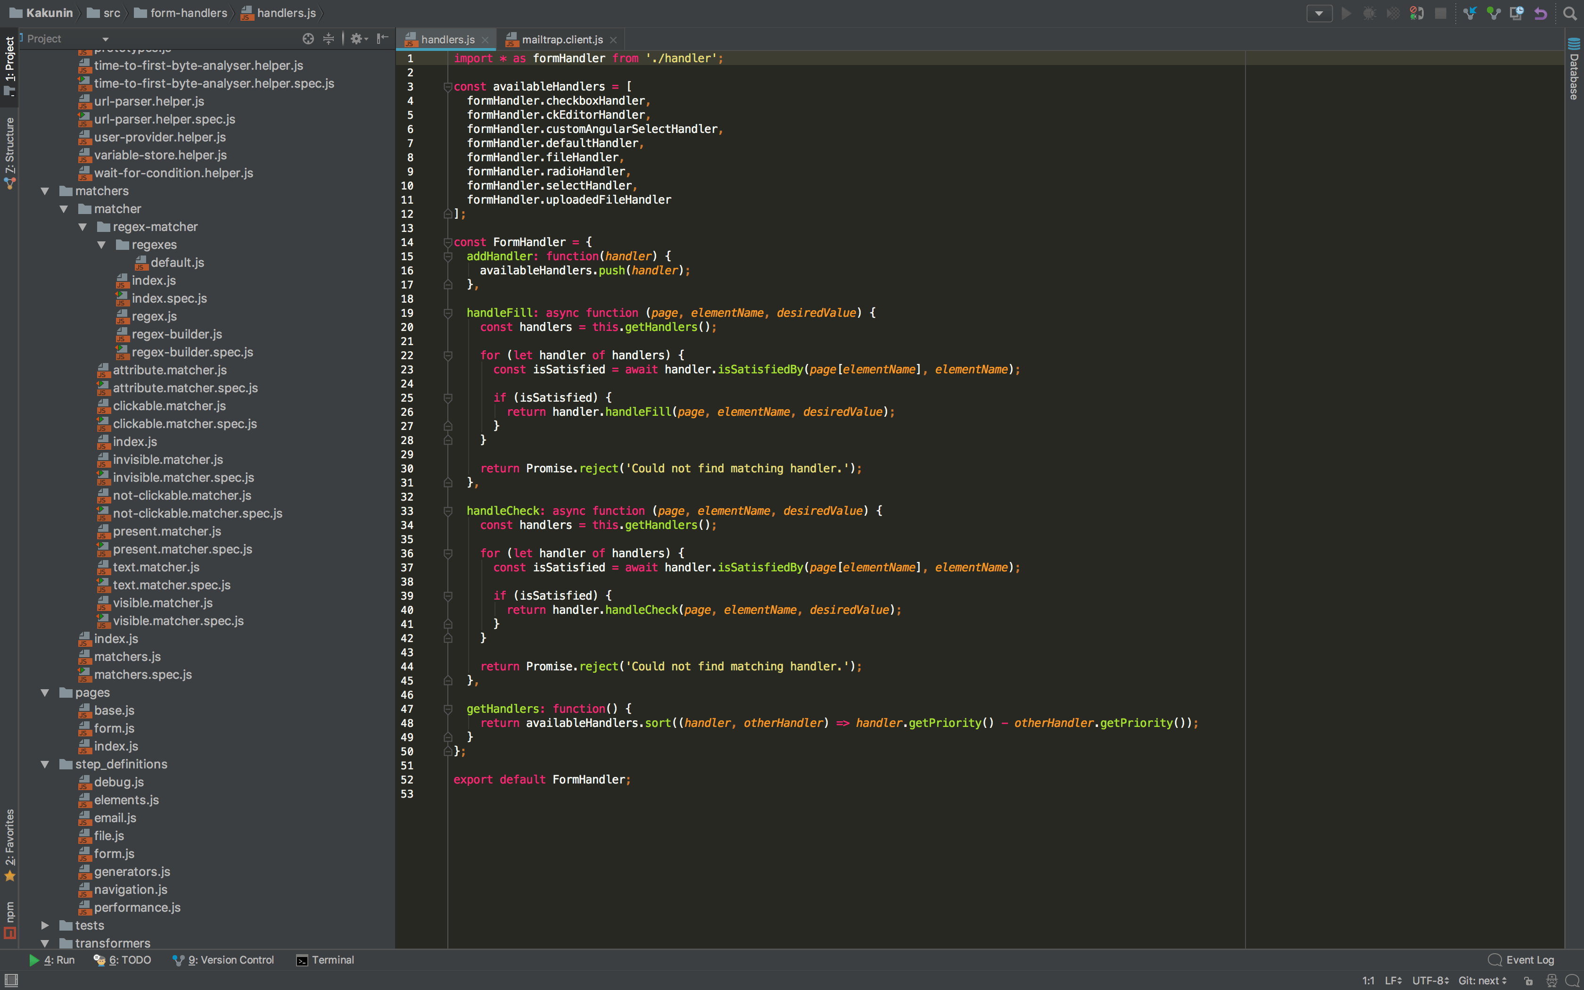
Task: Open Project panel settings gear
Action: pos(359,39)
